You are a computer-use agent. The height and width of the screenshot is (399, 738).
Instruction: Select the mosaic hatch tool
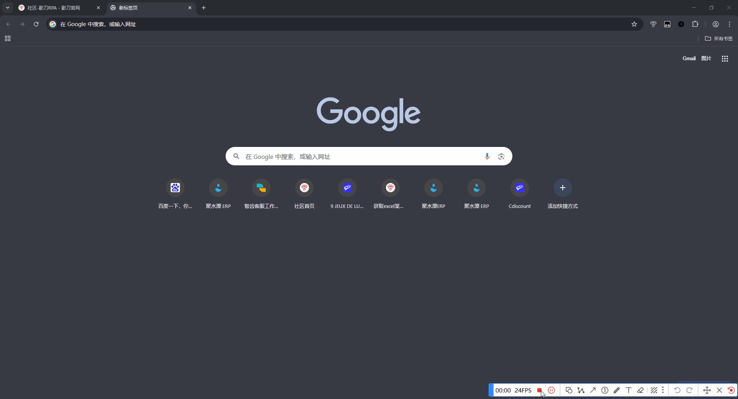tap(654, 390)
